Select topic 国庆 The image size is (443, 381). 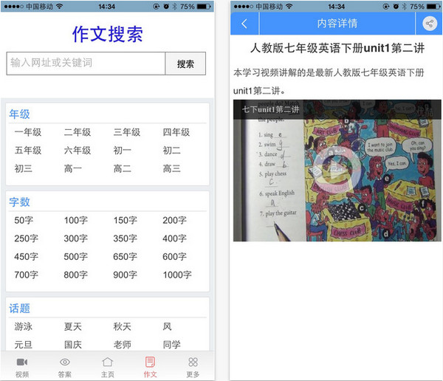73,345
